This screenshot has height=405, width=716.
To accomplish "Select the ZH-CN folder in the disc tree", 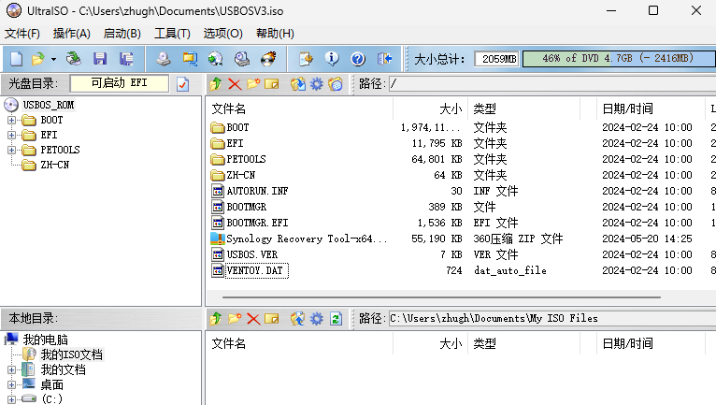I will pos(55,165).
